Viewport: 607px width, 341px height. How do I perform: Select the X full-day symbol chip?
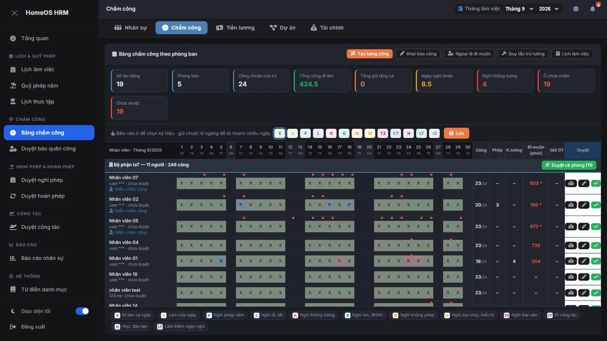click(x=279, y=134)
